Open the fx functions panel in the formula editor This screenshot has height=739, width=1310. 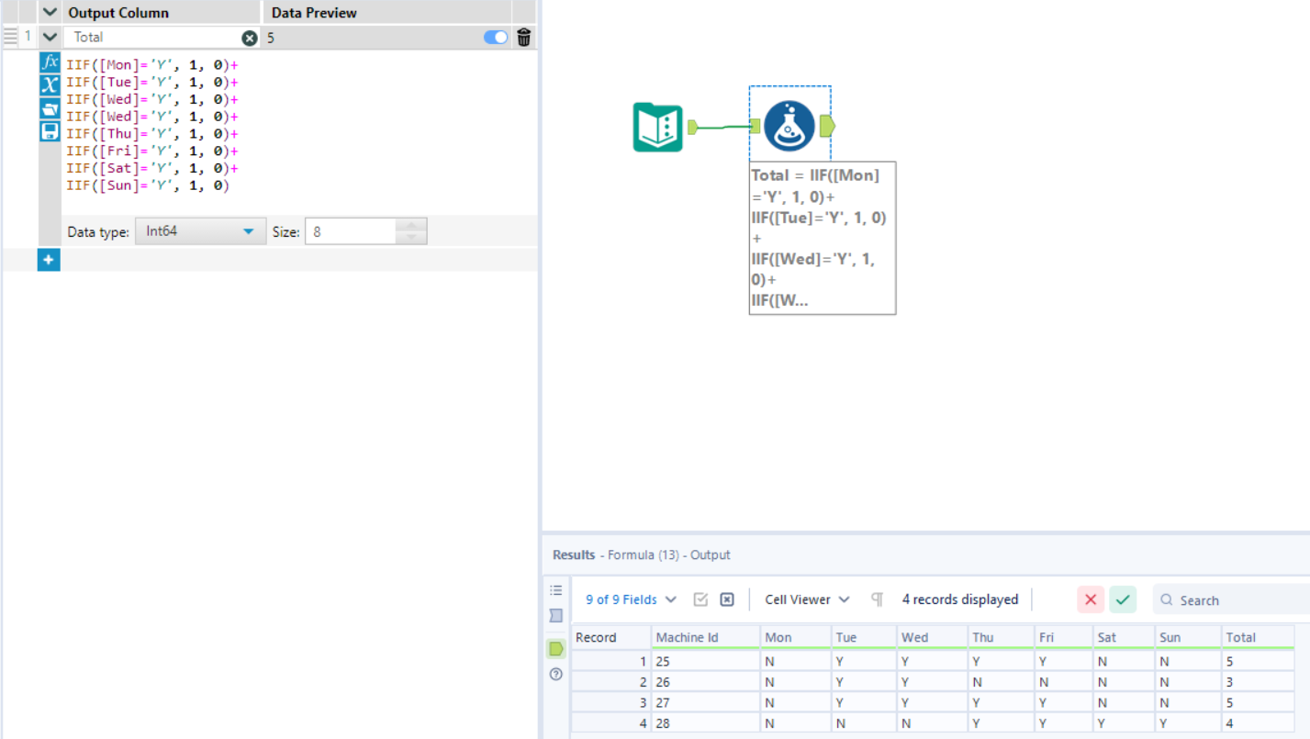[49, 63]
